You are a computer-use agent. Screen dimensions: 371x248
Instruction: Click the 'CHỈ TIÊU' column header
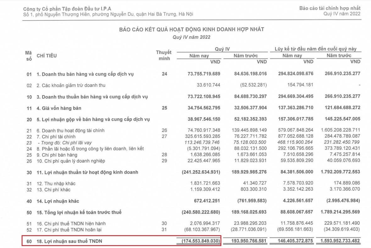(47, 56)
